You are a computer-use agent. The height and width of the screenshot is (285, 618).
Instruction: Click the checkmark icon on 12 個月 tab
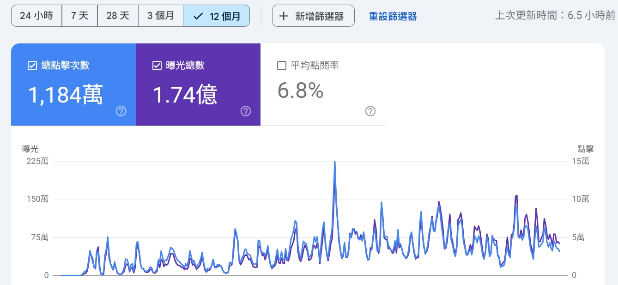(x=198, y=15)
